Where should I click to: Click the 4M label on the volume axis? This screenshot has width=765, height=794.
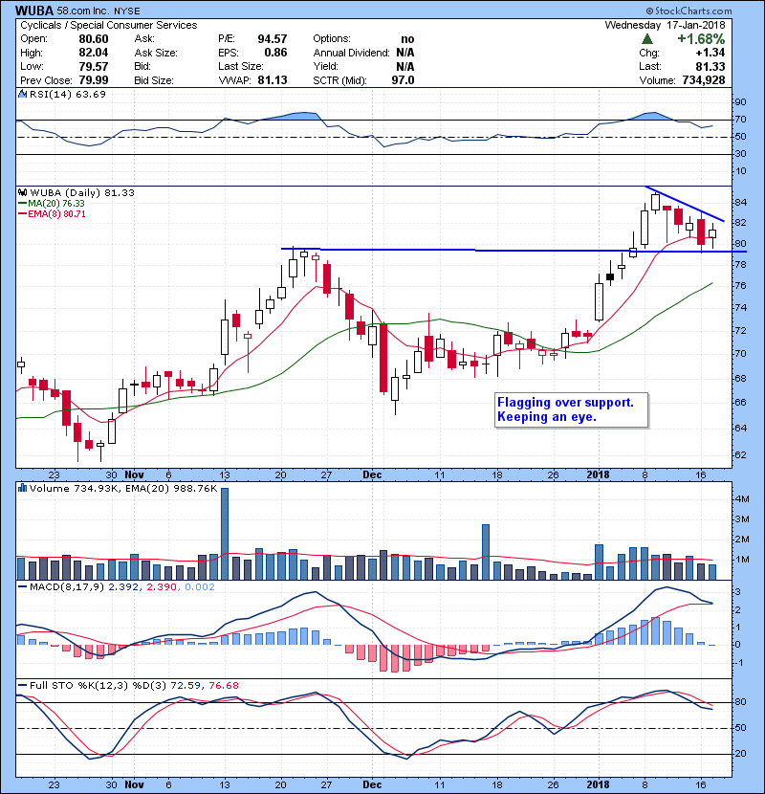pos(742,498)
